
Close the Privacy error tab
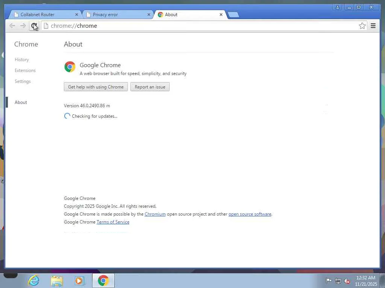coord(149,15)
